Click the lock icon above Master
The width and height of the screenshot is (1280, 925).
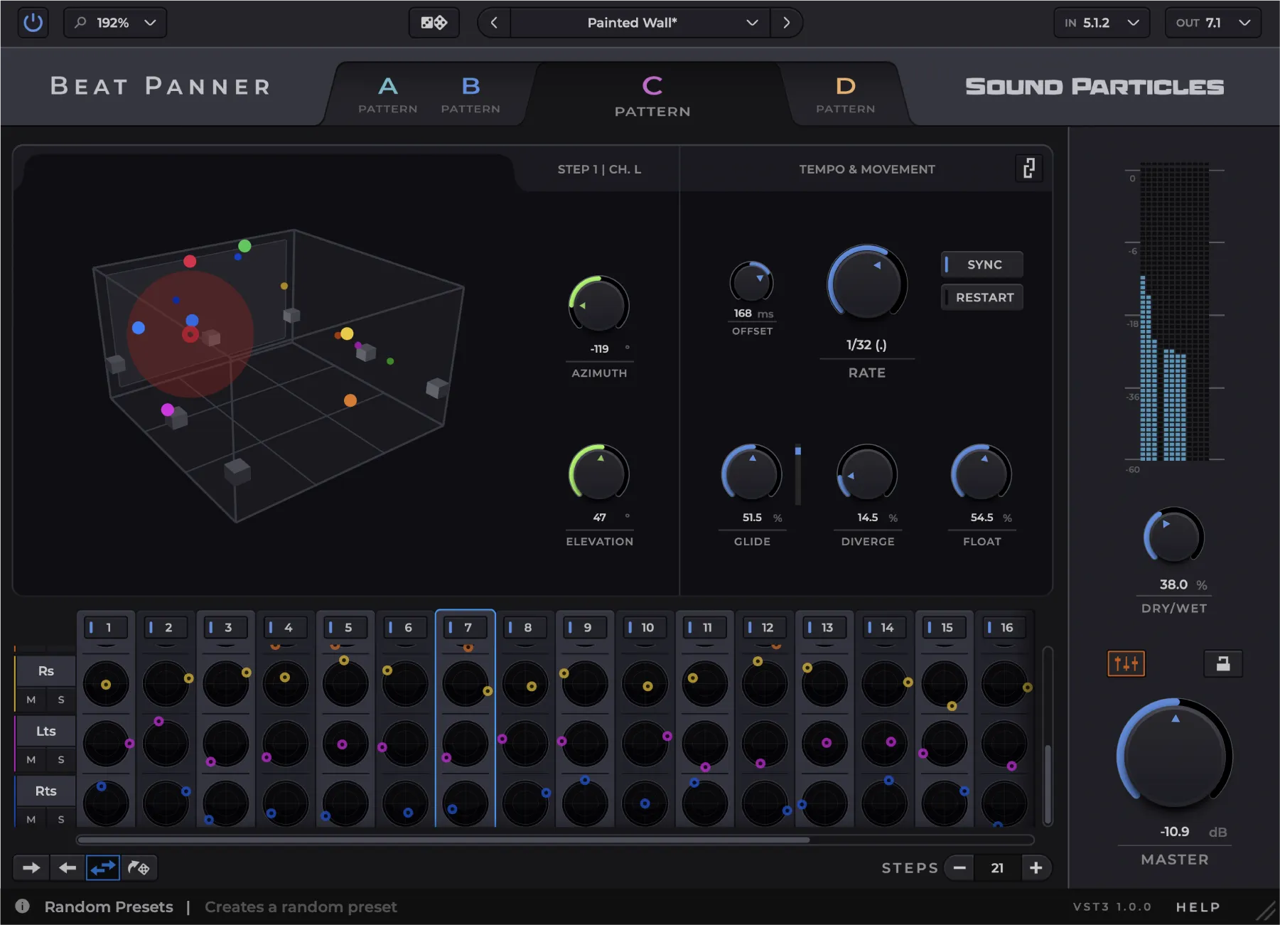tap(1222, 664)
